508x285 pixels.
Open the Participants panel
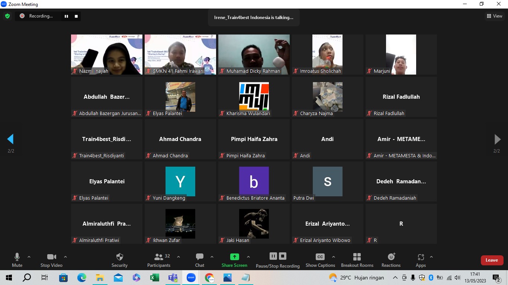(159, 257)
